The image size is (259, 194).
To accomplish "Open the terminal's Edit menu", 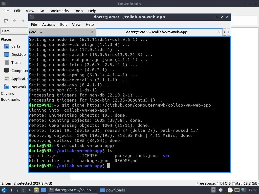I will click(63, 25).
